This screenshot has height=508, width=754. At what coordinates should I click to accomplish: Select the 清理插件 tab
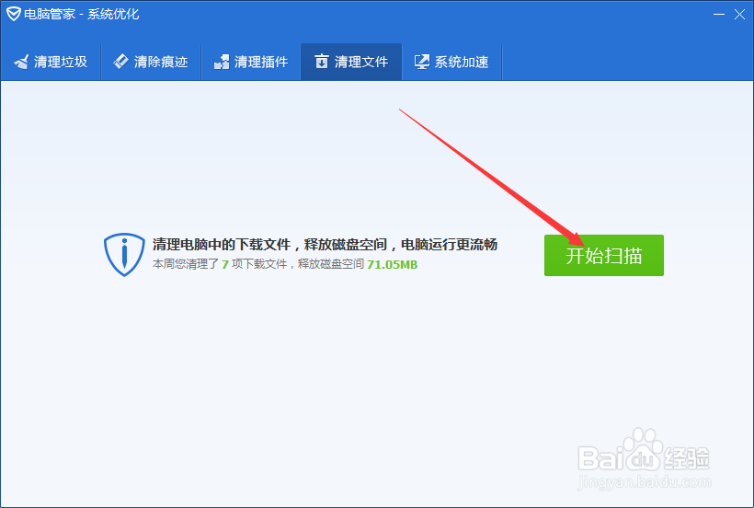tap(250, 62)
